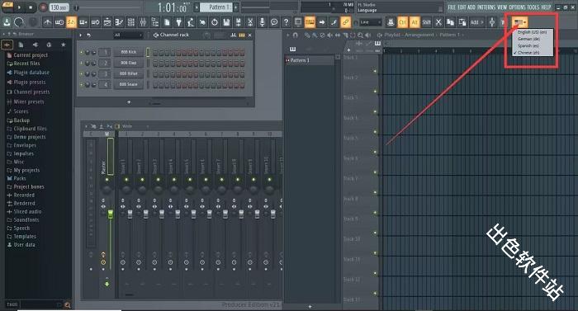This screenshot has width=578, height=311.
Task: Click the copy icon next to cut
Action: [450, 22]
